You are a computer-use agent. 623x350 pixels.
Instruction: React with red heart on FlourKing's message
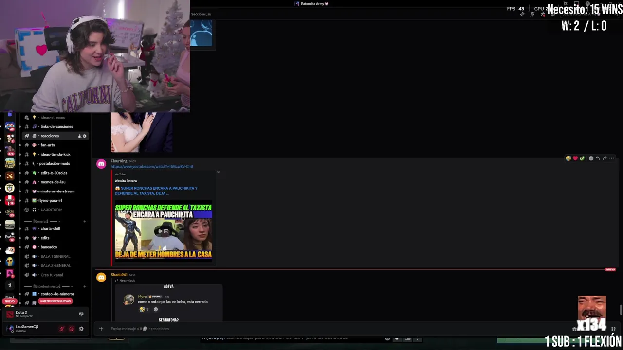pyautogui.click(x=575, y=158)
